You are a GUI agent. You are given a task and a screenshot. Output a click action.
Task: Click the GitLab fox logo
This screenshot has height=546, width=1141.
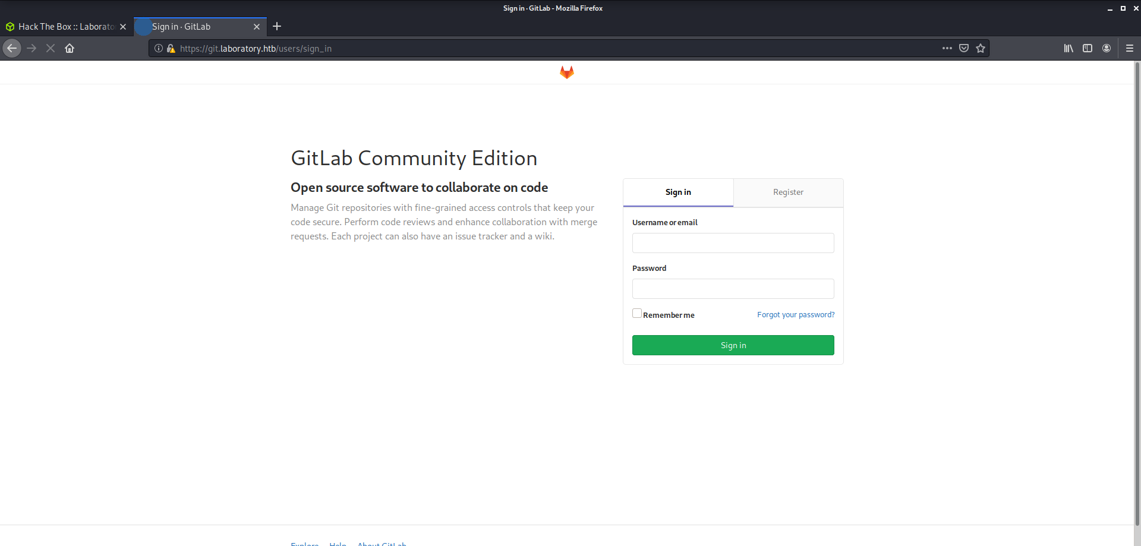[566, 72]
